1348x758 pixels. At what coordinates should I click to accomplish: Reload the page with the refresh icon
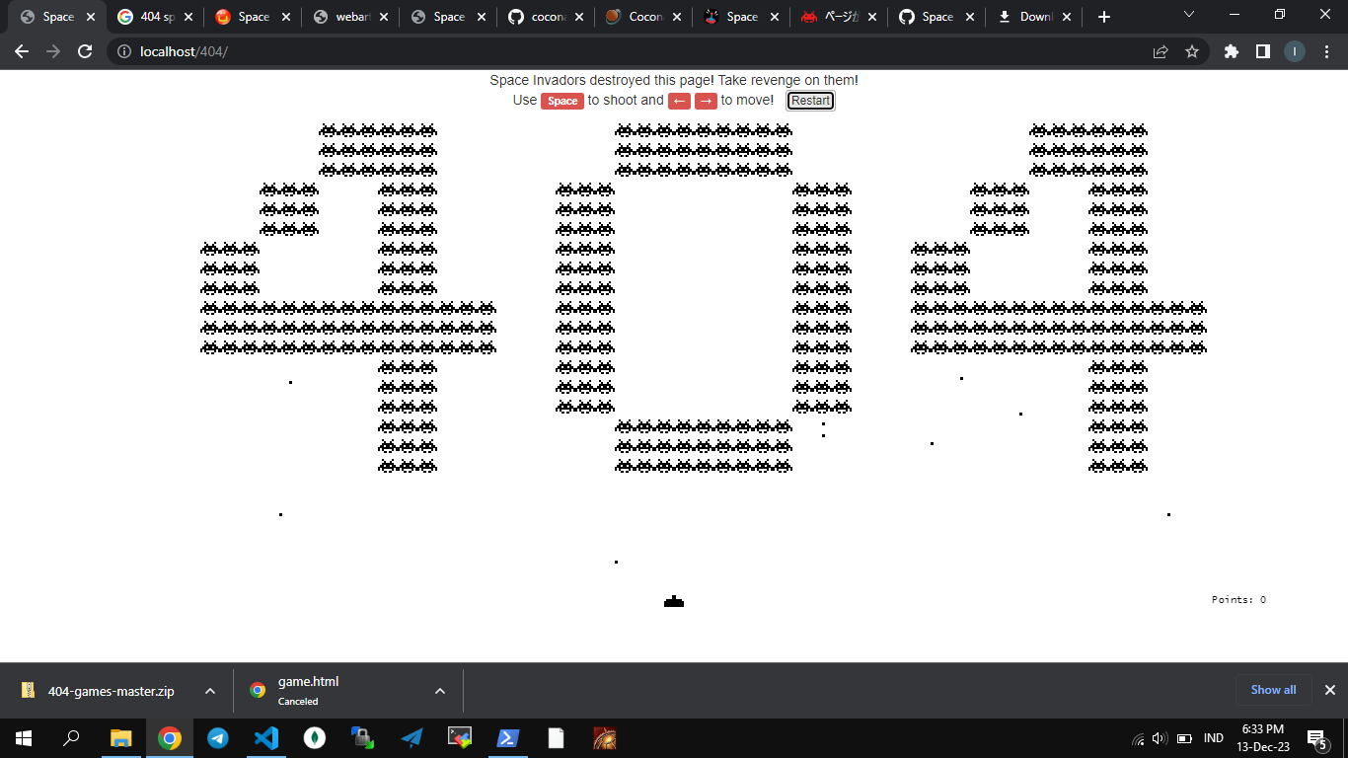[x=85, y=51]
